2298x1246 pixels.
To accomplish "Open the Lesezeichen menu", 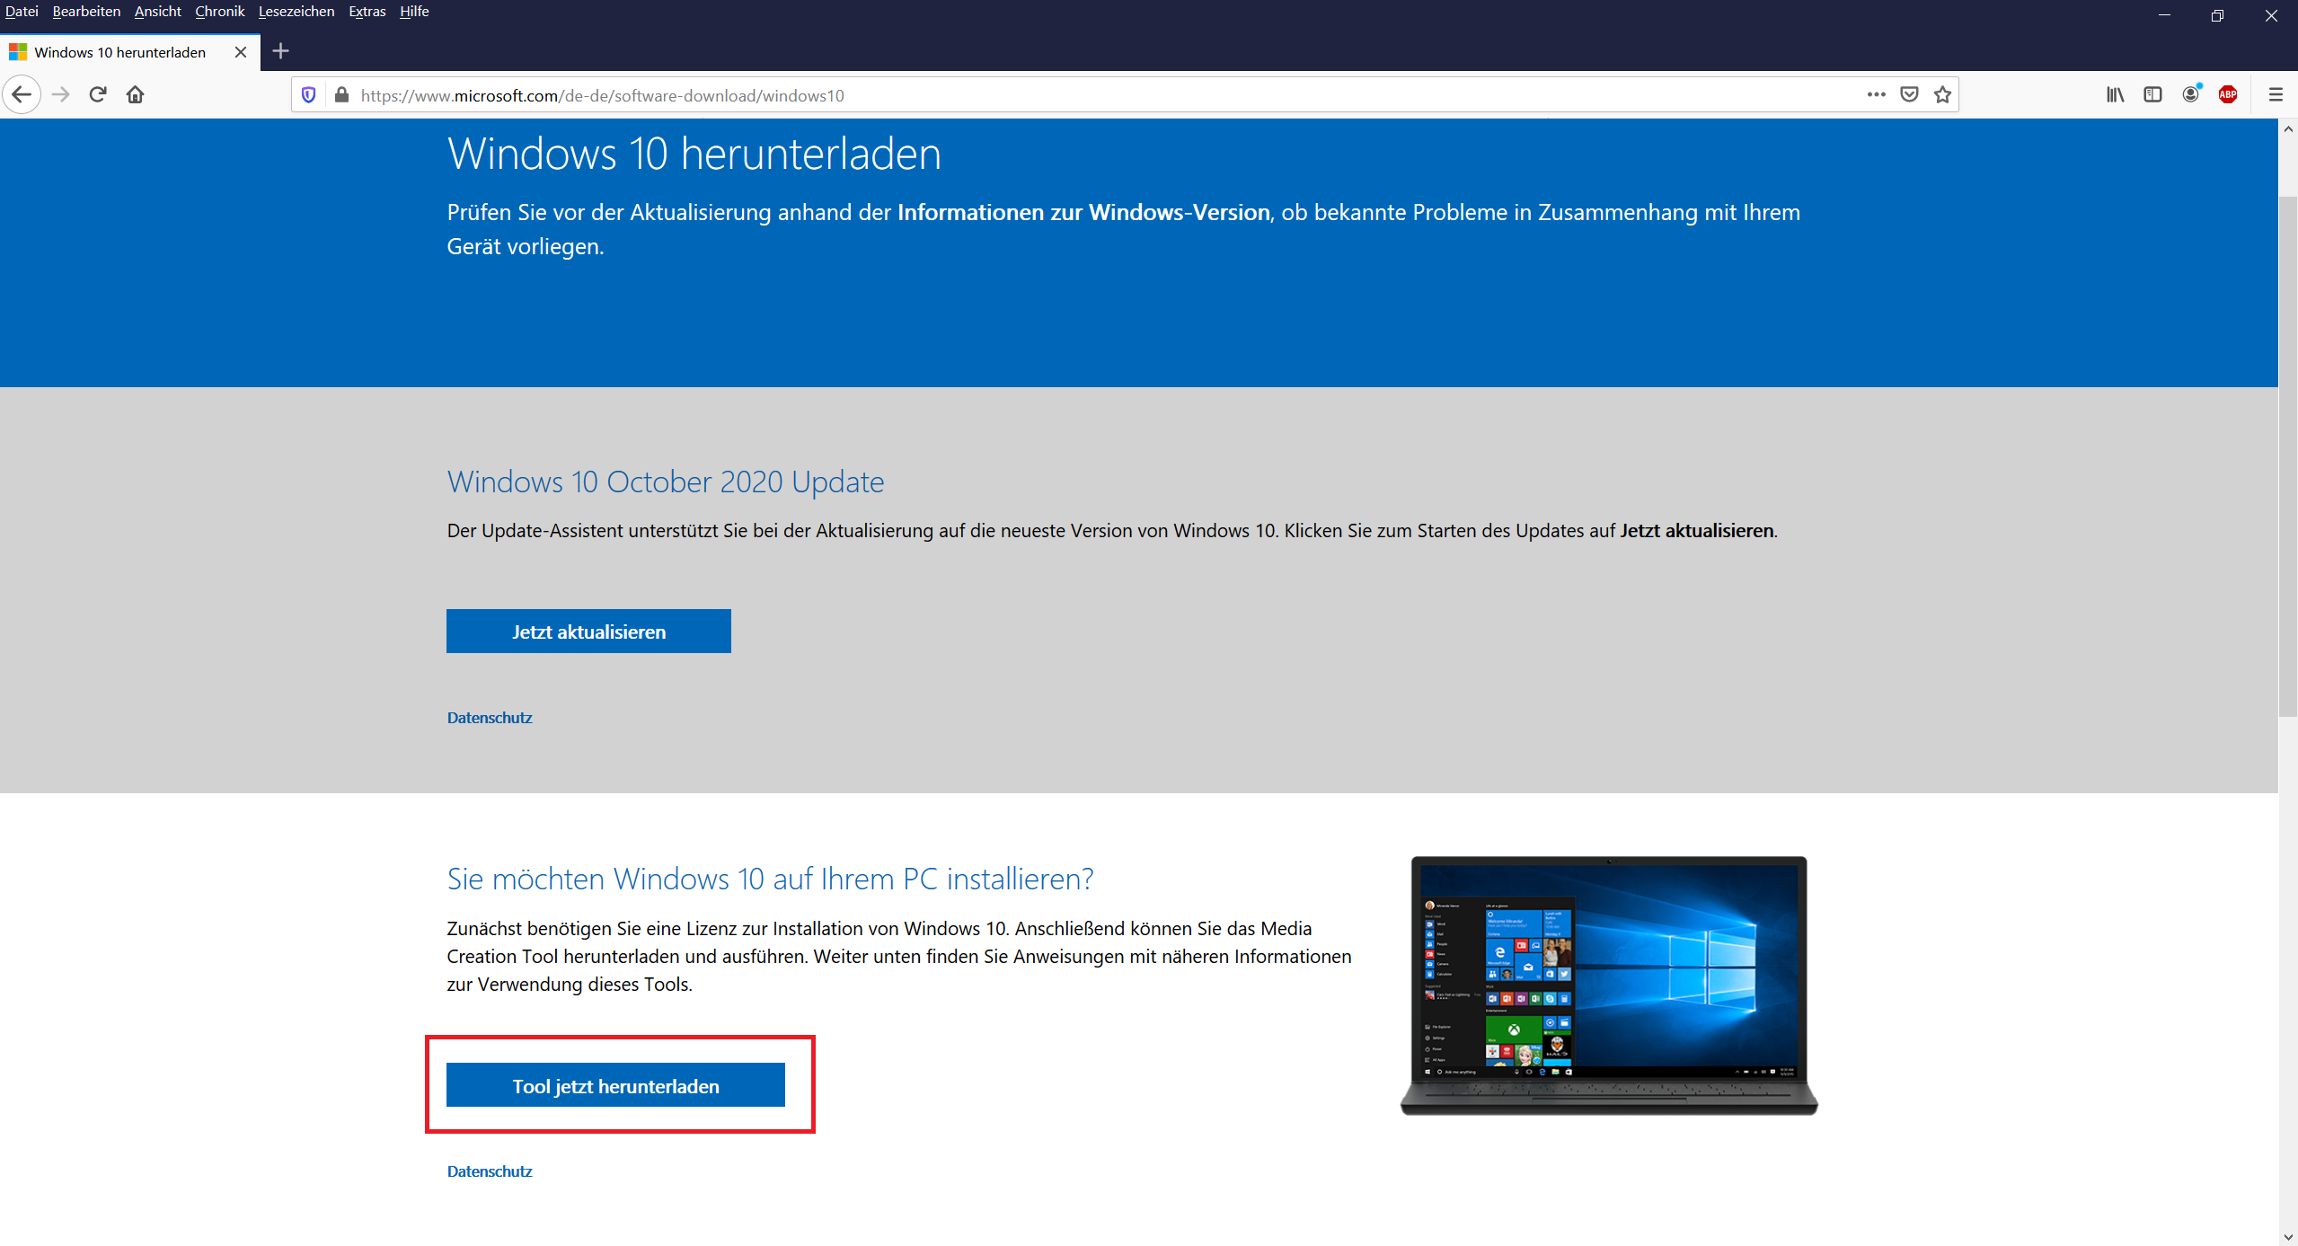I will tap(296, 12).
